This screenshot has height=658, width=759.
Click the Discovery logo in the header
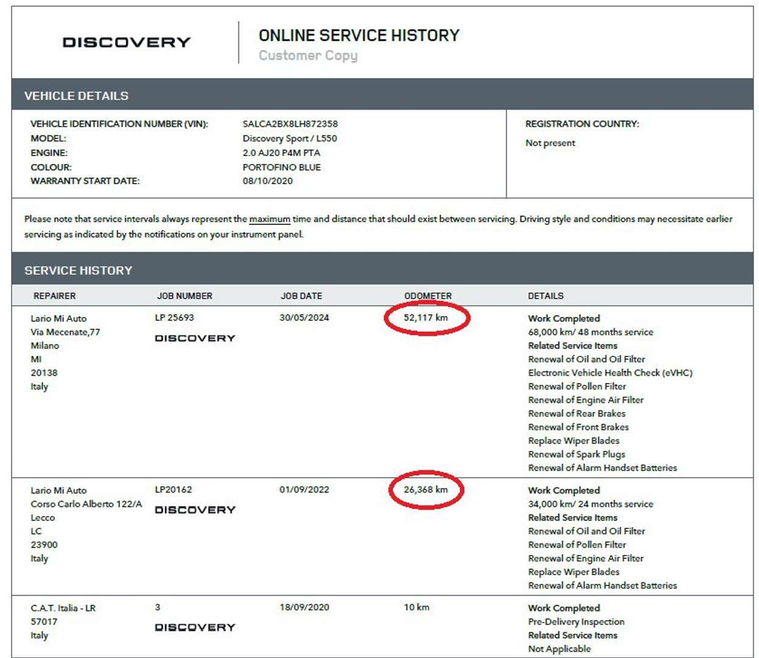pyautogui.click(x=127, y=42)
